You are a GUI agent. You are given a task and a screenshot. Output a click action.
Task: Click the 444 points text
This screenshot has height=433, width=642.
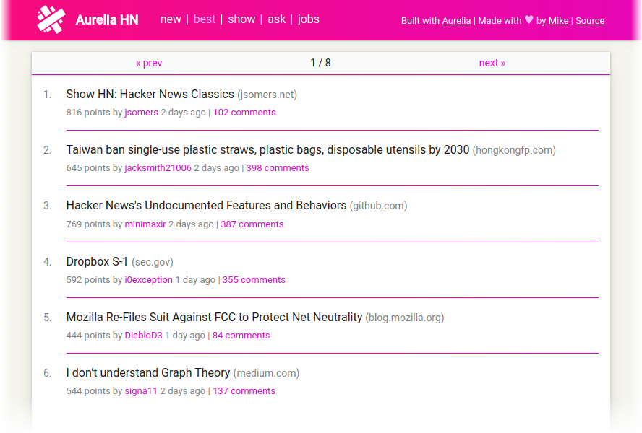[x=88, y=336]
